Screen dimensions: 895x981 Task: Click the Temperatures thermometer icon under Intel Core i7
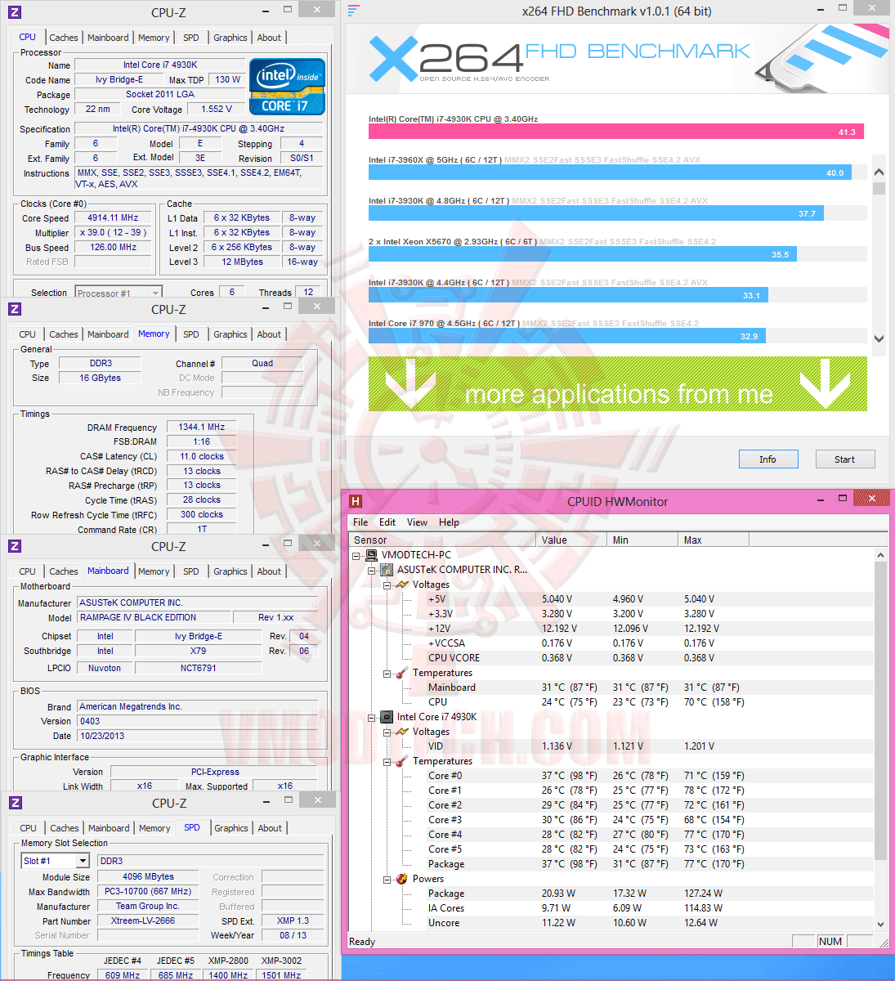coord(402,761)
